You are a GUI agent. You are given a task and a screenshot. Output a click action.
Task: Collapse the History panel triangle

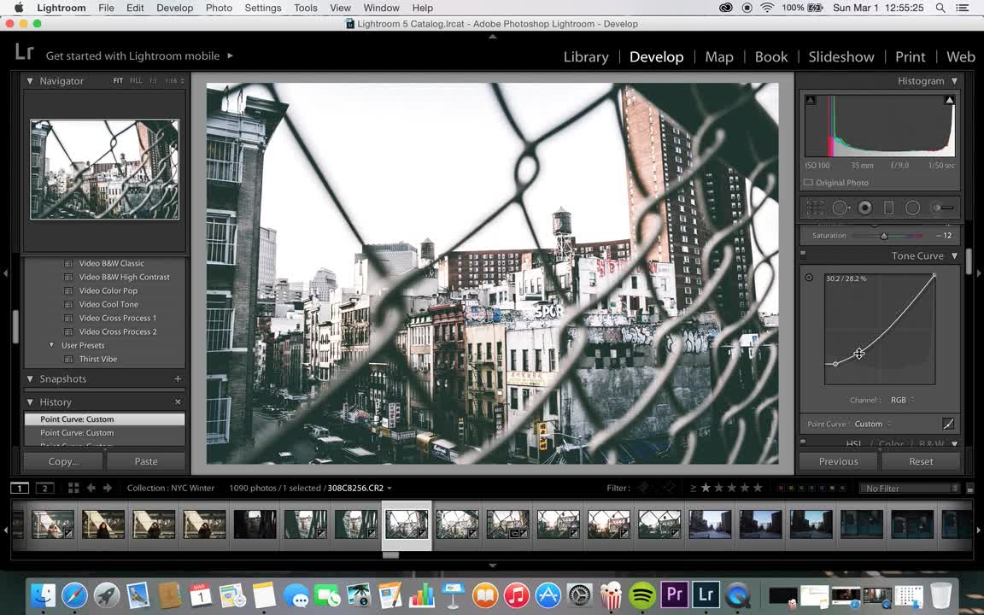pos(30,401)
